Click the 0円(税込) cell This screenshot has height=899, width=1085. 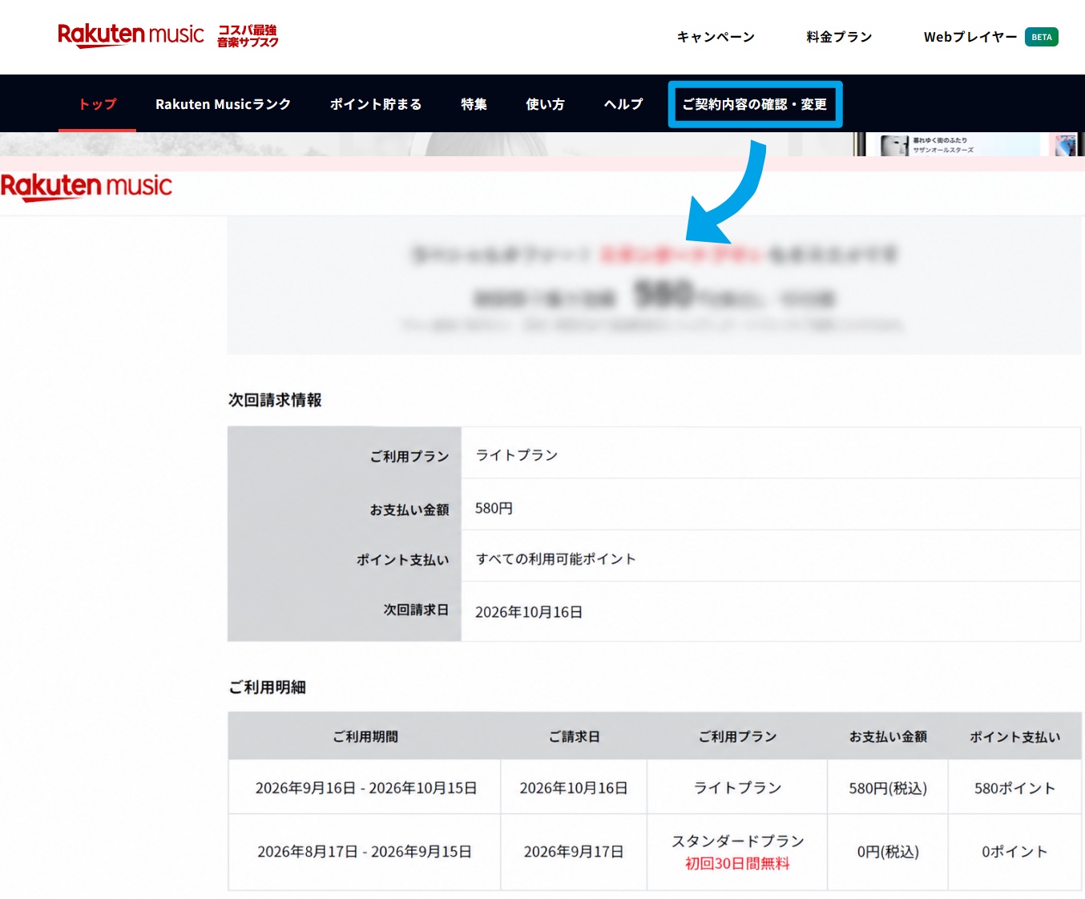point(888,852)
